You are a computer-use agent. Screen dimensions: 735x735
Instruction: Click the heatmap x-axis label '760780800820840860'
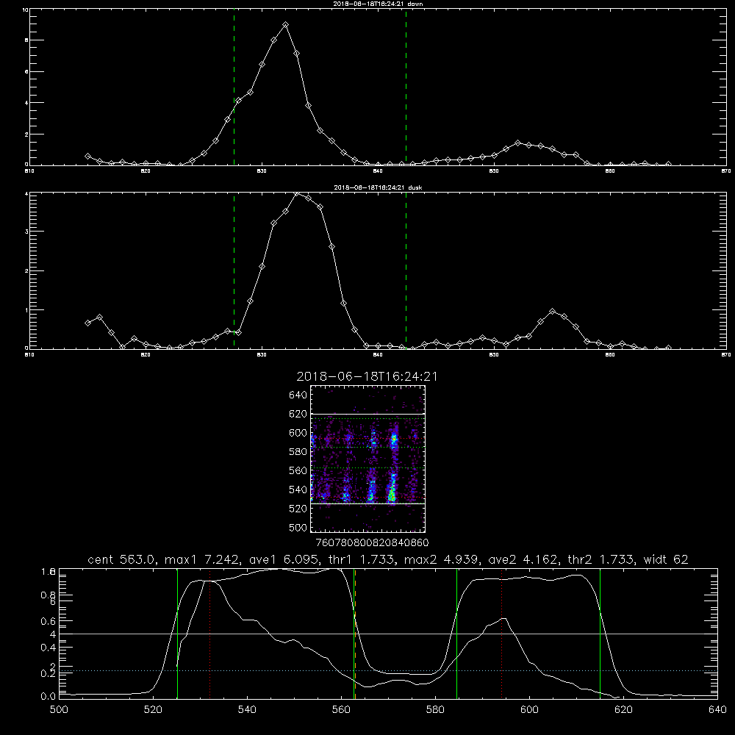pos(372,542)
